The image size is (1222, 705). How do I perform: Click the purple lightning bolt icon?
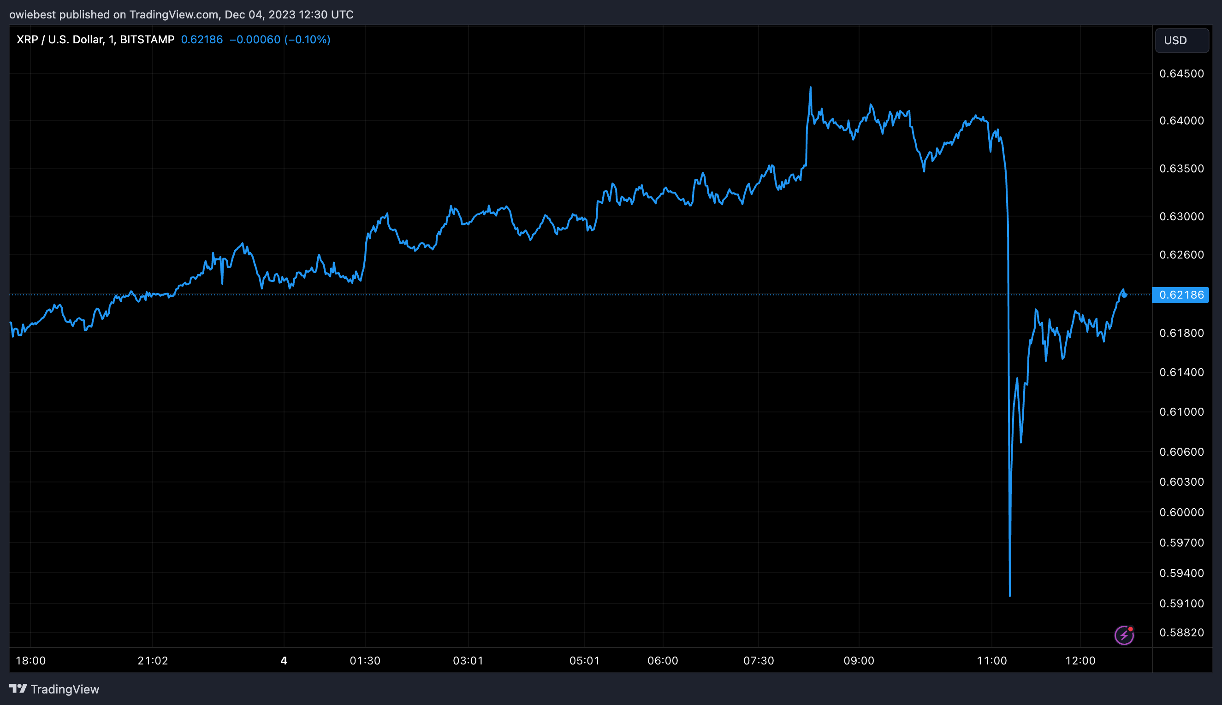[1124, 635]
